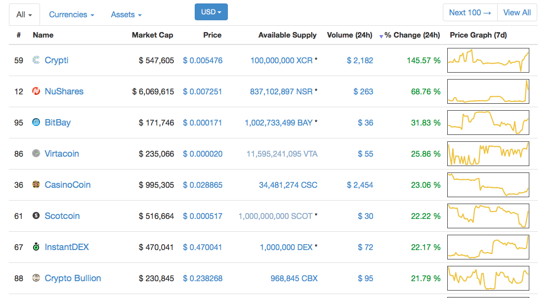Screen dimensions: 555x298
Task: Open the InstantDEX coin link
Action: click(x=67, y=247)
